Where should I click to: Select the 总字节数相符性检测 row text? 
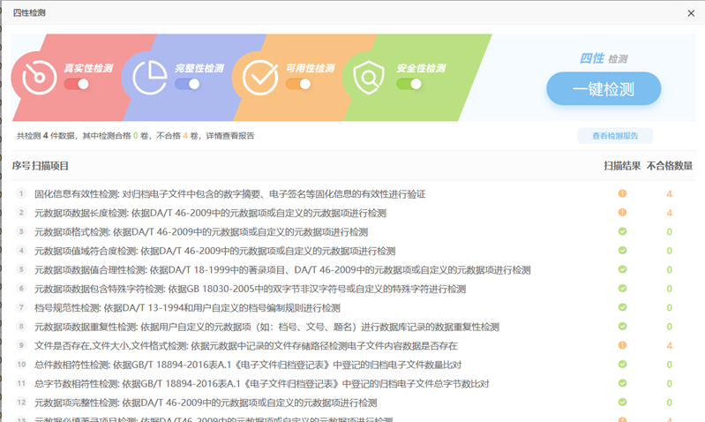(x=262, y=384)
